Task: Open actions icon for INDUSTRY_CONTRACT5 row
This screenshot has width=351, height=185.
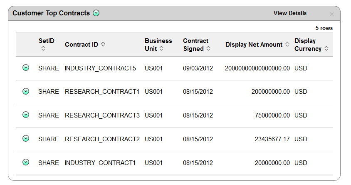Action: tap(26, 67)
